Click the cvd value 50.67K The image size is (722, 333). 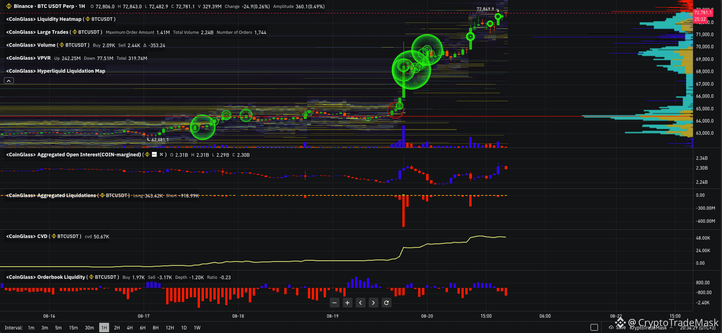[101, 237]
